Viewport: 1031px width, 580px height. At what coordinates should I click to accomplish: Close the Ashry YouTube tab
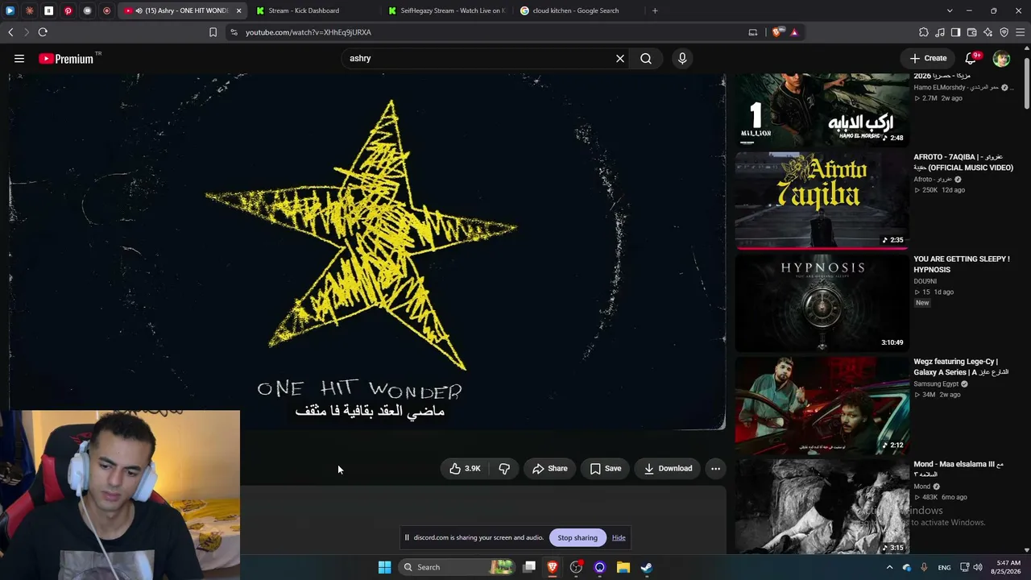tap(238, 10)
